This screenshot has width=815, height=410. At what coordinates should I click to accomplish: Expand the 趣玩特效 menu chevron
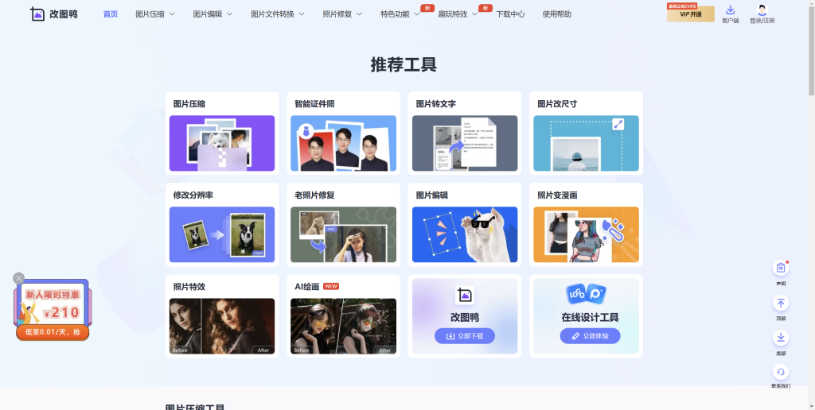tap(474, 14)
